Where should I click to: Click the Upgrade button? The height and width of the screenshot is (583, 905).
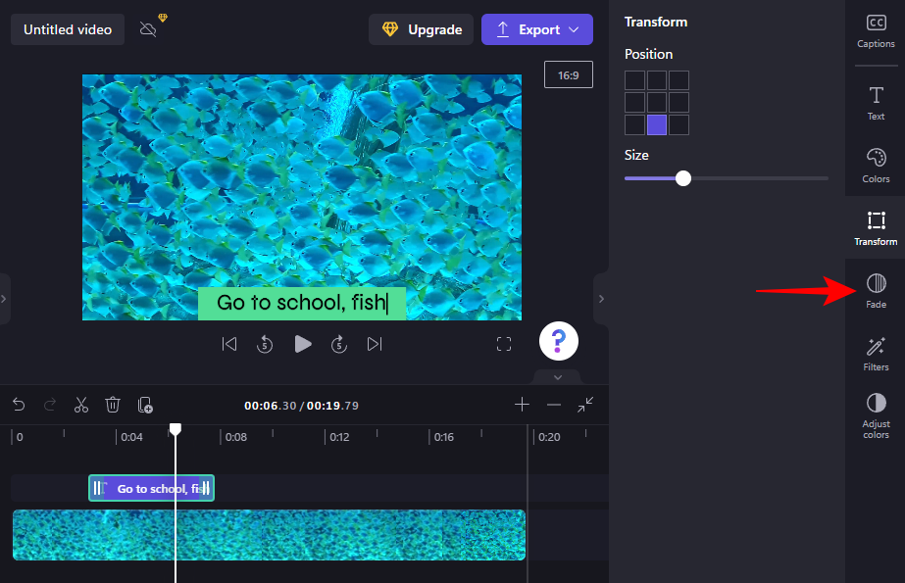pyautogui.click(x=421, y=29)
